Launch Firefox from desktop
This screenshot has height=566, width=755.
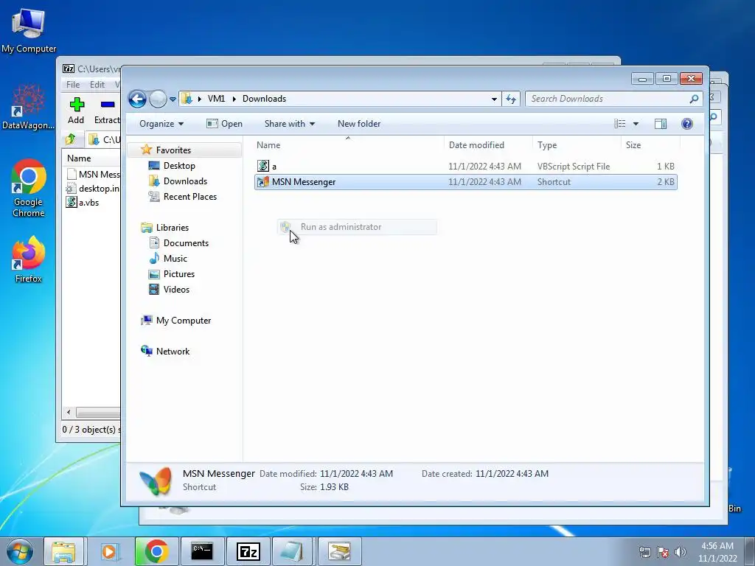[29, 259]
